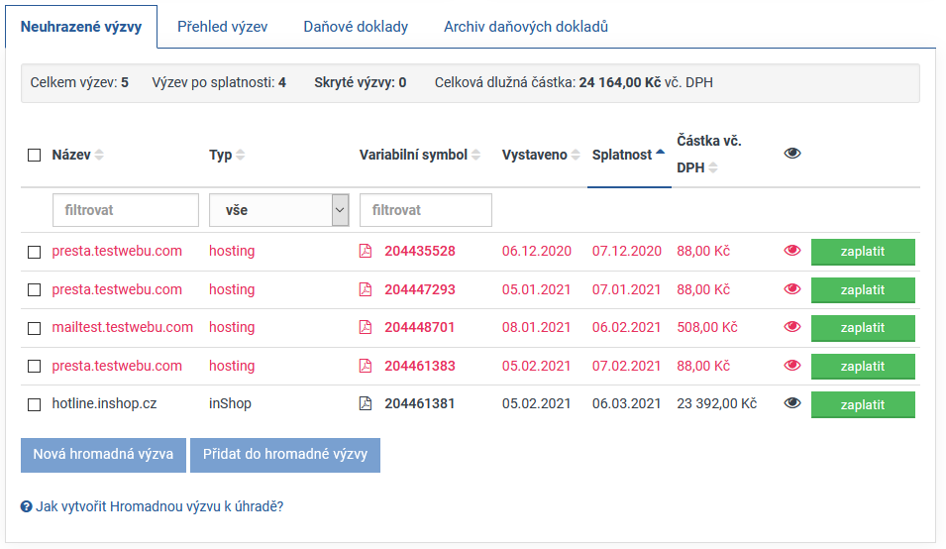Open PDF icon for invoice 204435528

[365, 252]
